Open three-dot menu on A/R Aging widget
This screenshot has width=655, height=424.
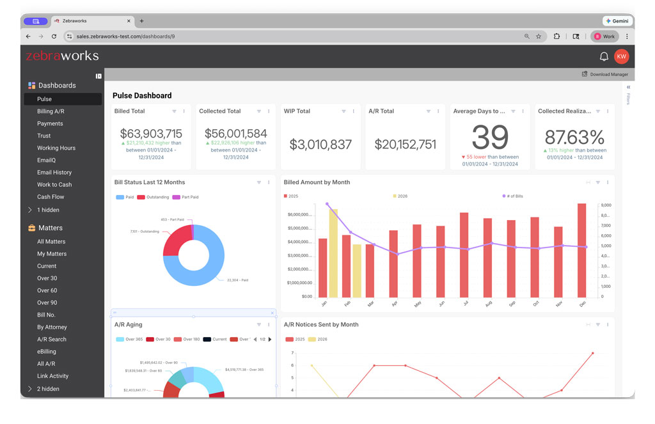[x=269, y=325]
